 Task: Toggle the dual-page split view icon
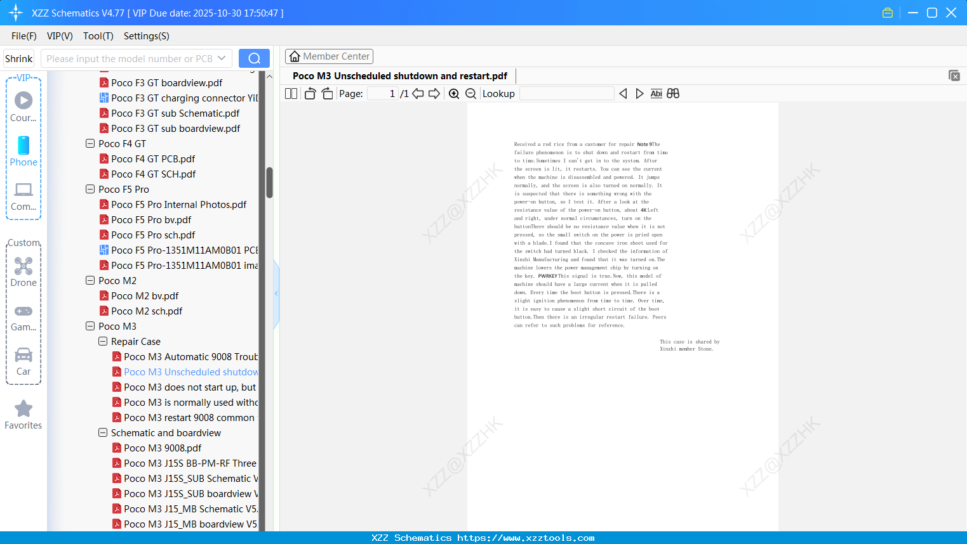291,94
